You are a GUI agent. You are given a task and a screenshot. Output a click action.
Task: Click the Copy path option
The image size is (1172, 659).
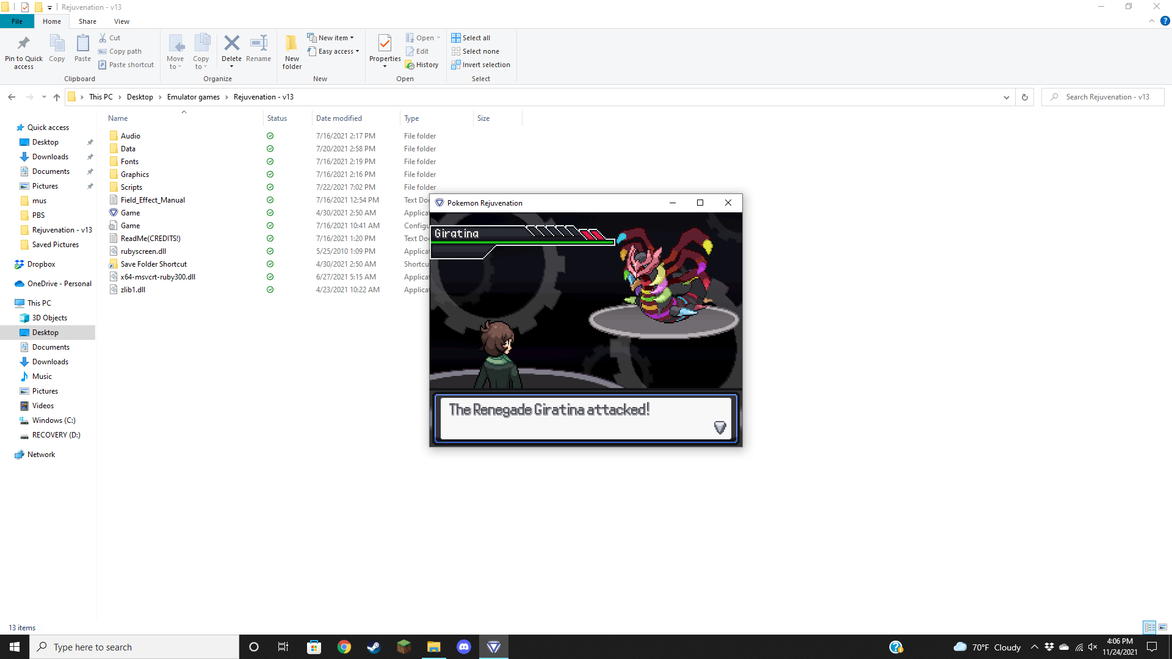(120, 51)
